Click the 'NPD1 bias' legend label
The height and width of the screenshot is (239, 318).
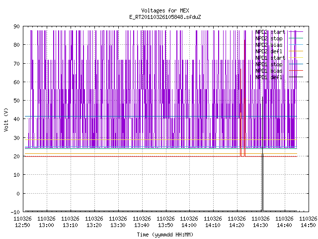269,71
